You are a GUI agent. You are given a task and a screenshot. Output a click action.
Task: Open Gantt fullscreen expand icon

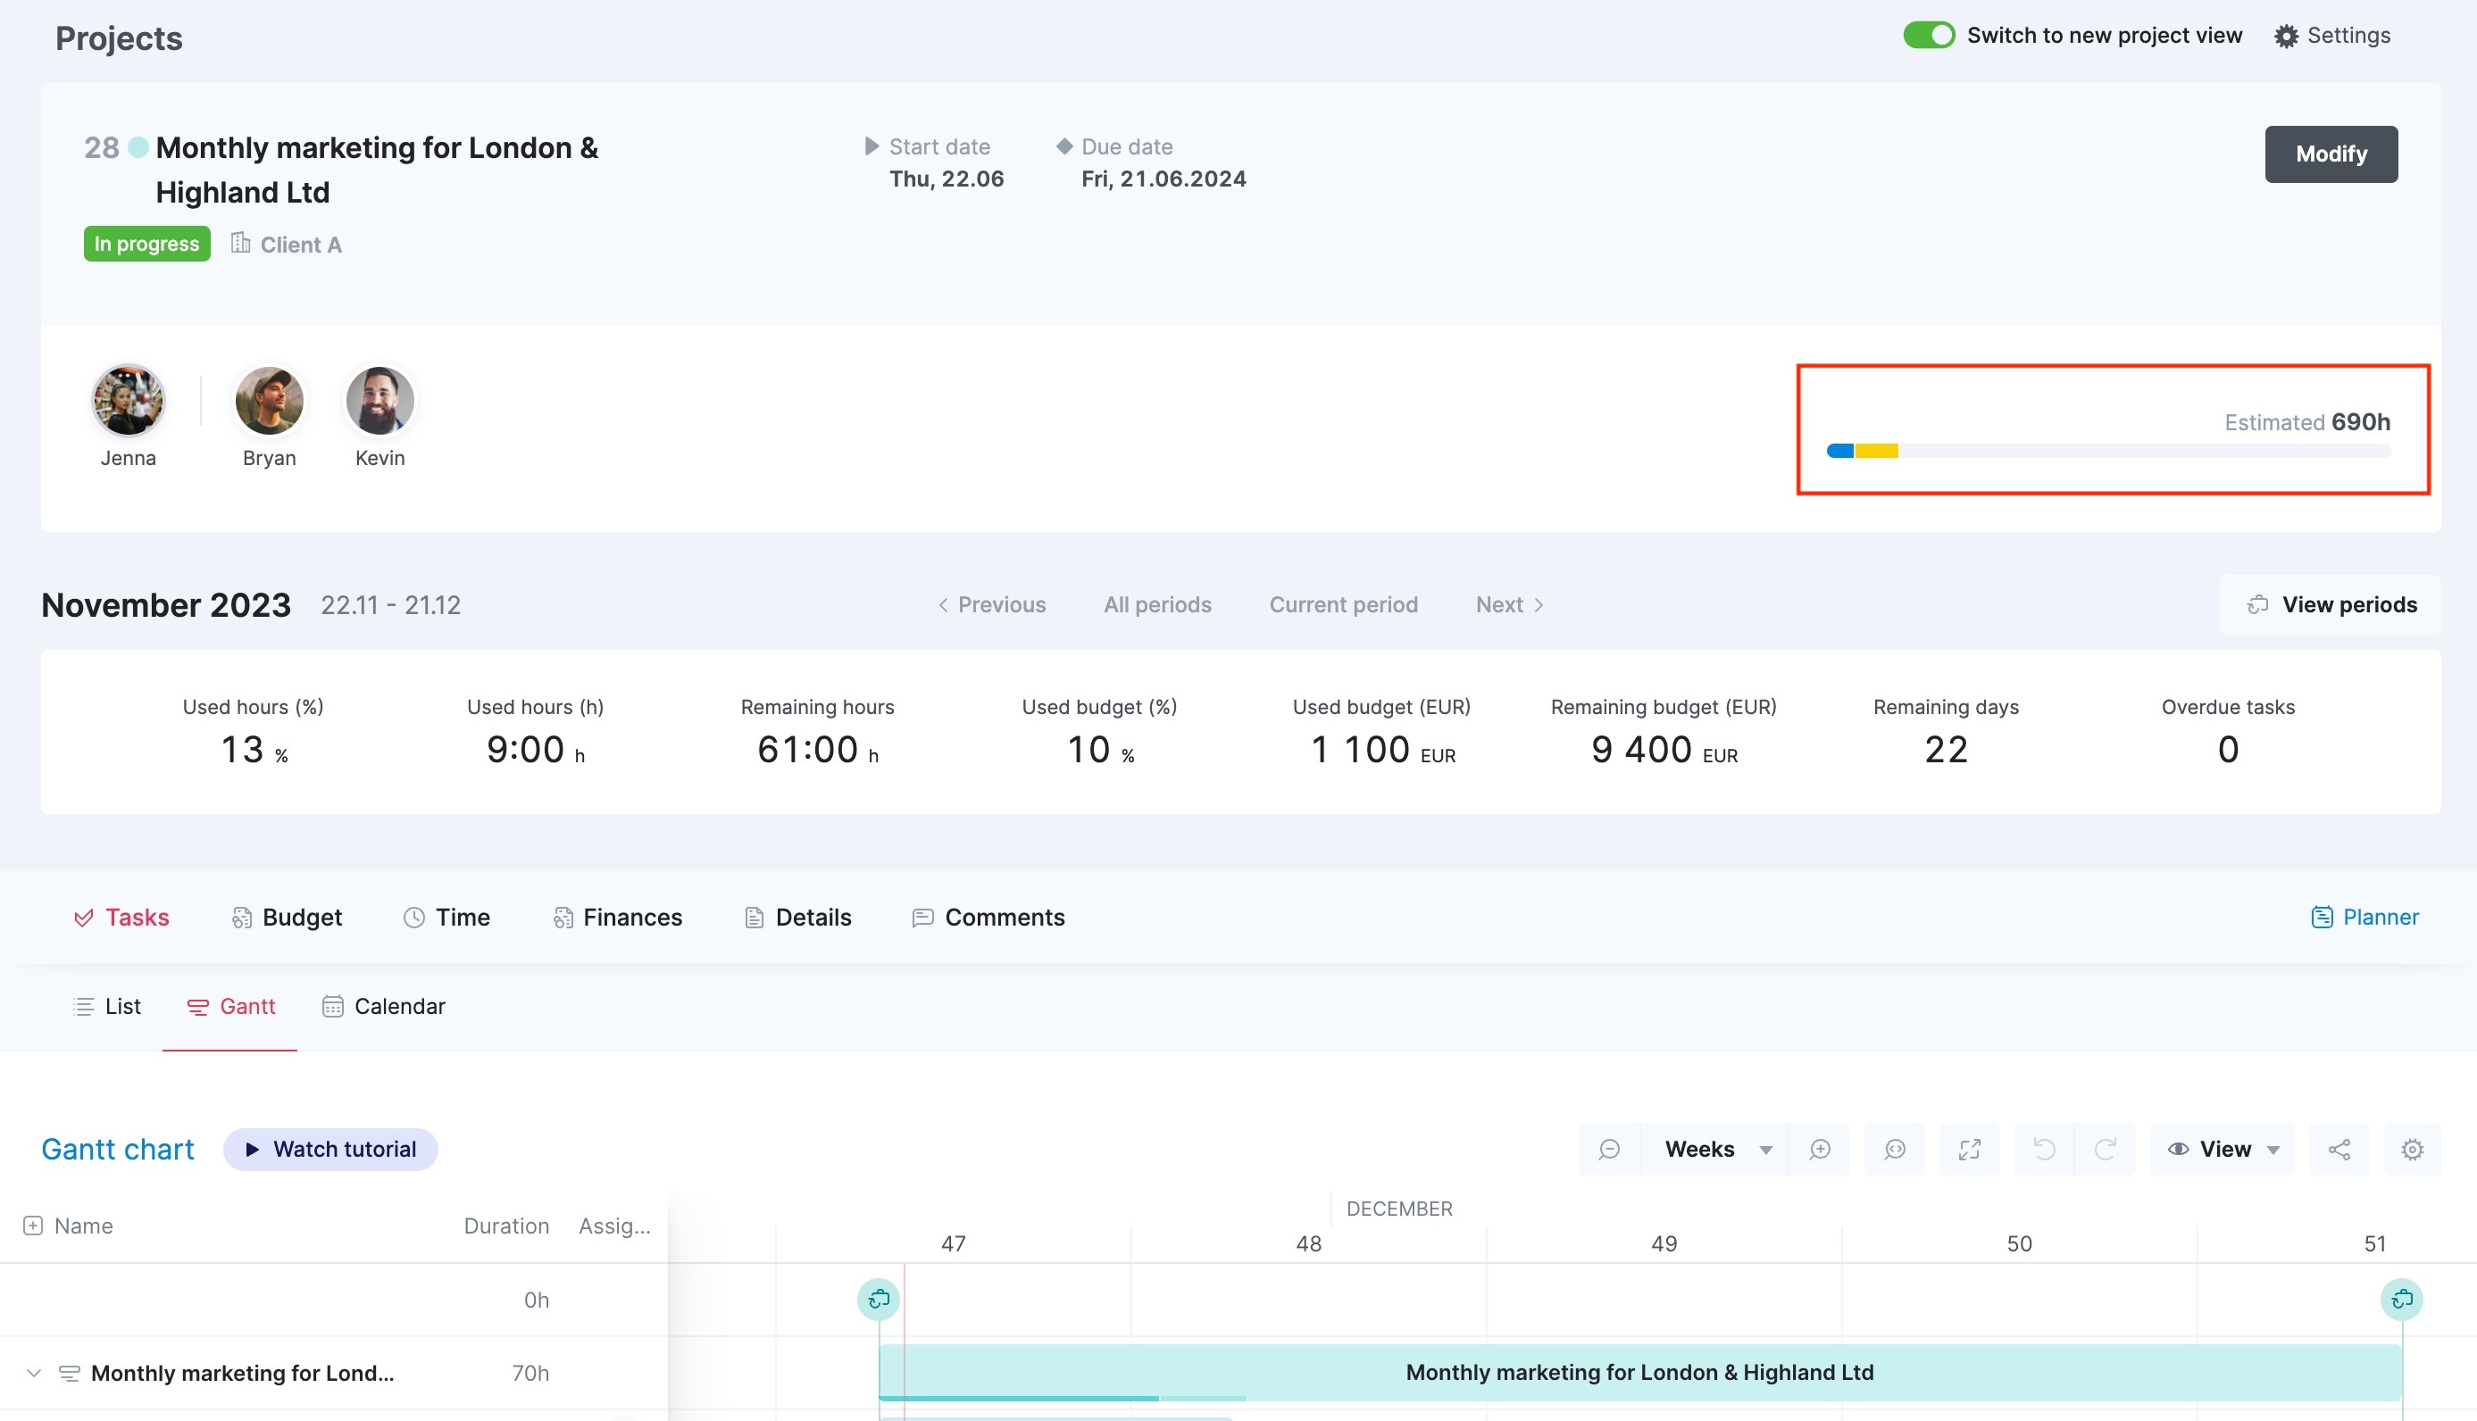(1969, 1149)
